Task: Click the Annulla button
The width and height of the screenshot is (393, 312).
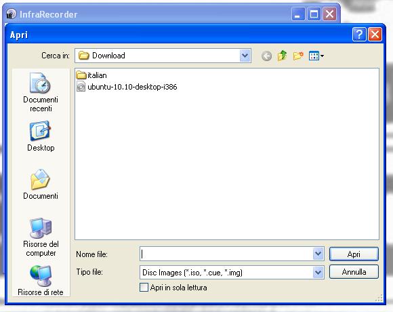Action: tap(354, 272)
